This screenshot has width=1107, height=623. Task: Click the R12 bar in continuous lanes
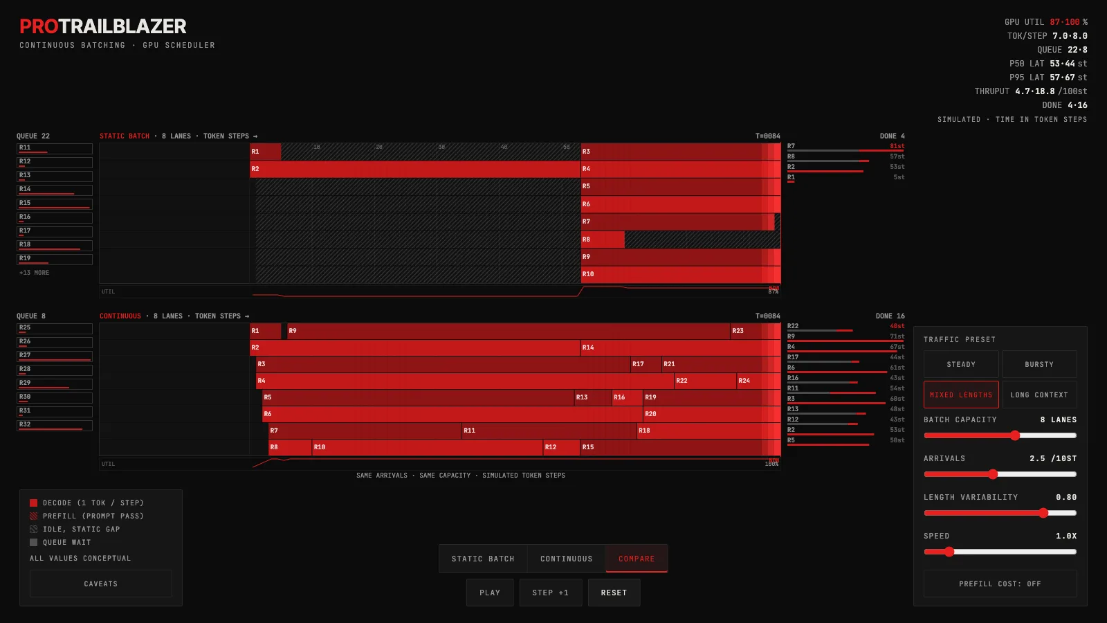pos(562,447)
